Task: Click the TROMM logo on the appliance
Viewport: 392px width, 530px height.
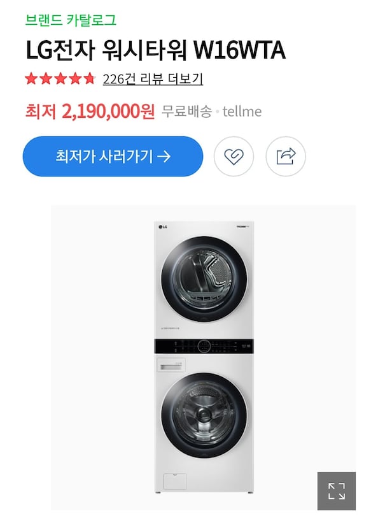Action: (243, 226)
